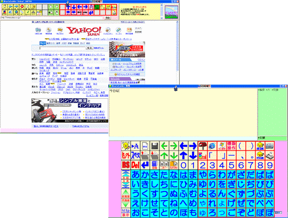
Task: Click the opening bracket 「 key
Action: tap(212, 155)
